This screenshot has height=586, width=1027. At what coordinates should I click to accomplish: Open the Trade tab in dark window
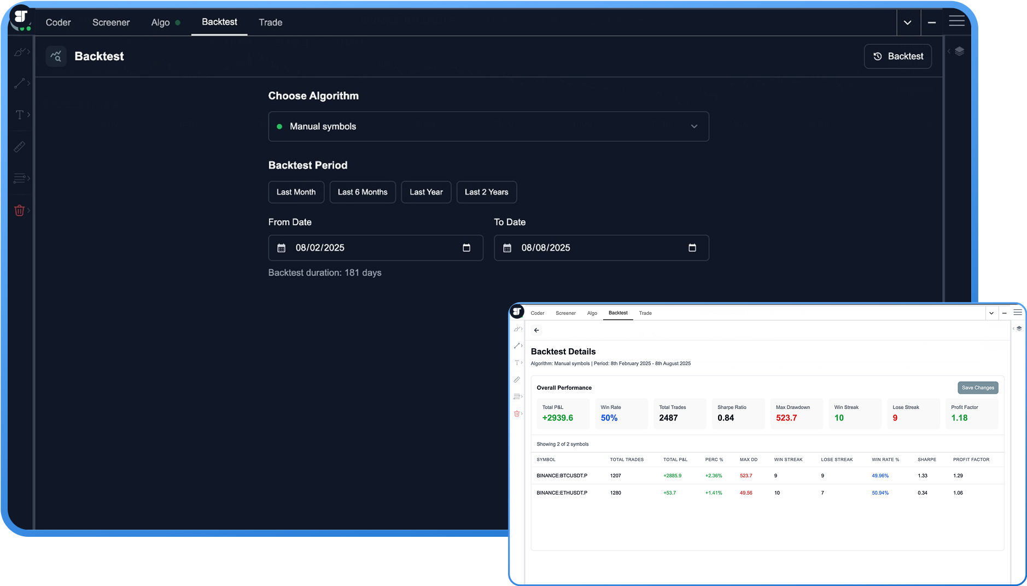tap(271, 22)
